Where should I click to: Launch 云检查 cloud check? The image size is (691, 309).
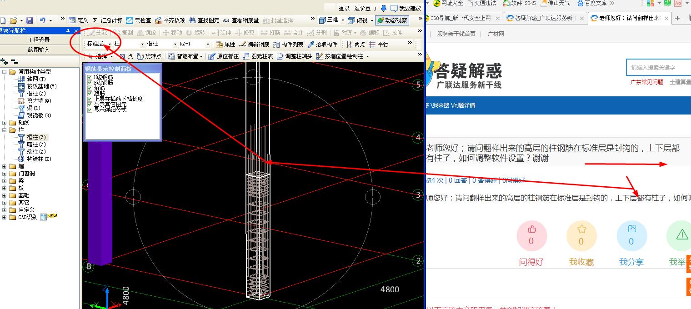139,20
